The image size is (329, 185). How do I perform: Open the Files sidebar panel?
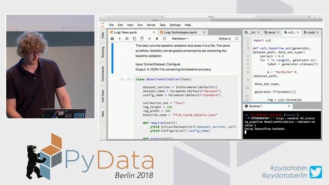point(103,35)
